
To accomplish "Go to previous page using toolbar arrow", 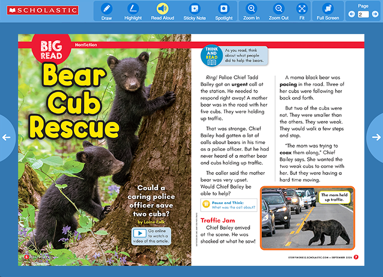I will [352, 14].
